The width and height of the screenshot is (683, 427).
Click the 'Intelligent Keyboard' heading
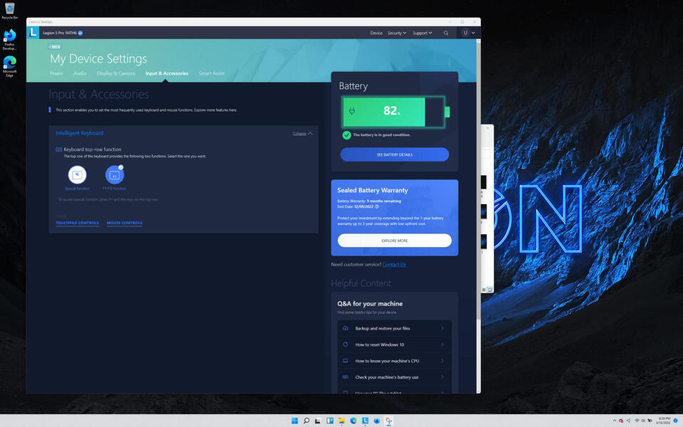pos(79,133)
